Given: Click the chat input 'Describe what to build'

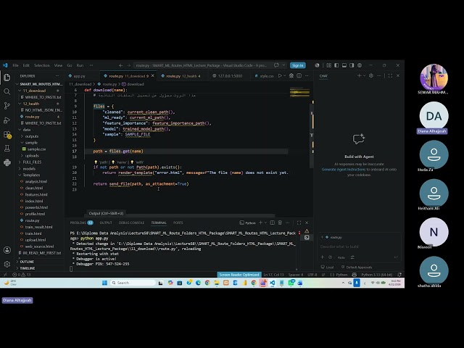Looking at the screenshot, I should coord(360,246).
